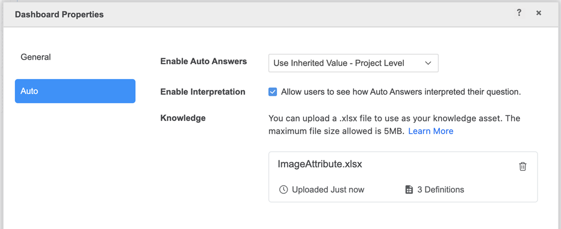561x229 pixels.
Task: Open the Enable Auto Answers dropdown
Action: click(353, 63)
